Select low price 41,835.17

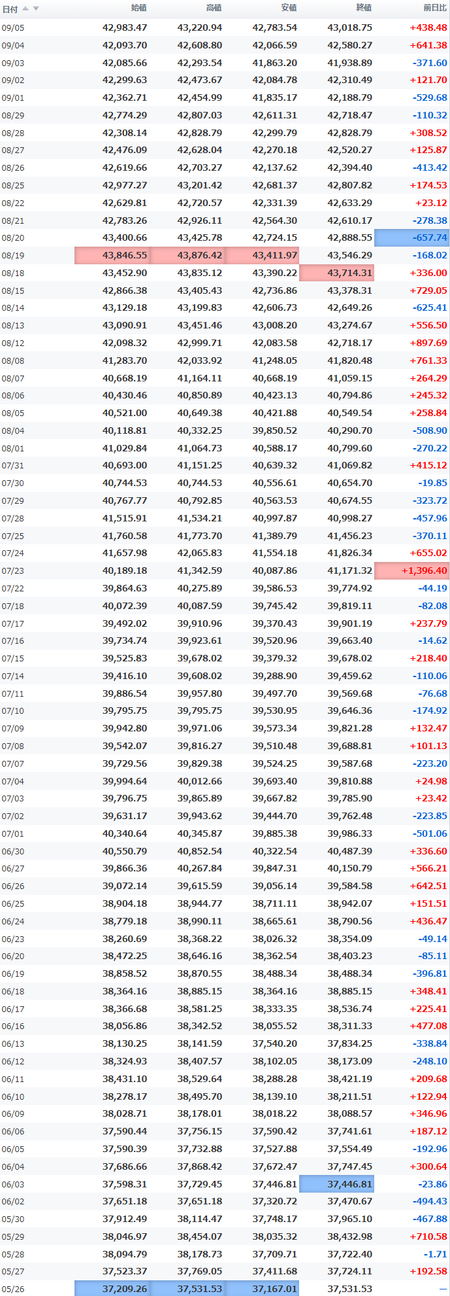[275, 98]
